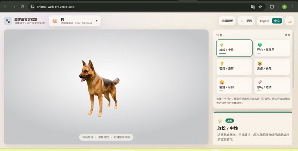Switch language to 中文
Image resolution: width=298 pixels, height=151 pixels.
[x=277, y=21]
